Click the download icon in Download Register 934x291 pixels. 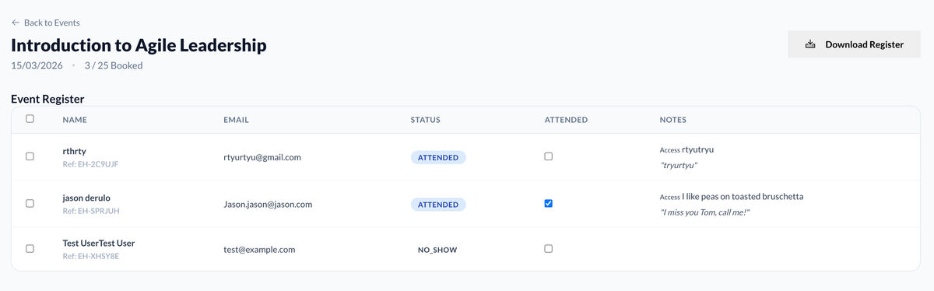pos(810,44)
